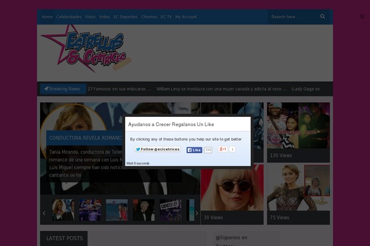Viewport: 370px width, 246px height.
Task: Click the 130 Views caption
Action: pyautogui.click(x=281, y=156)
